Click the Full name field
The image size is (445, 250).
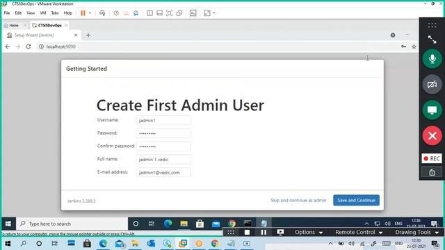(163, 159)
